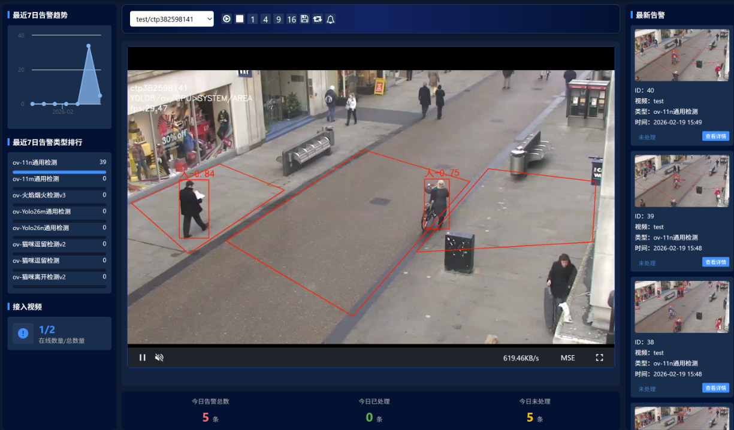Open thumbnail image of alarm ID 39
This screenshot has height=430, width=734.
tap(682, 181)
